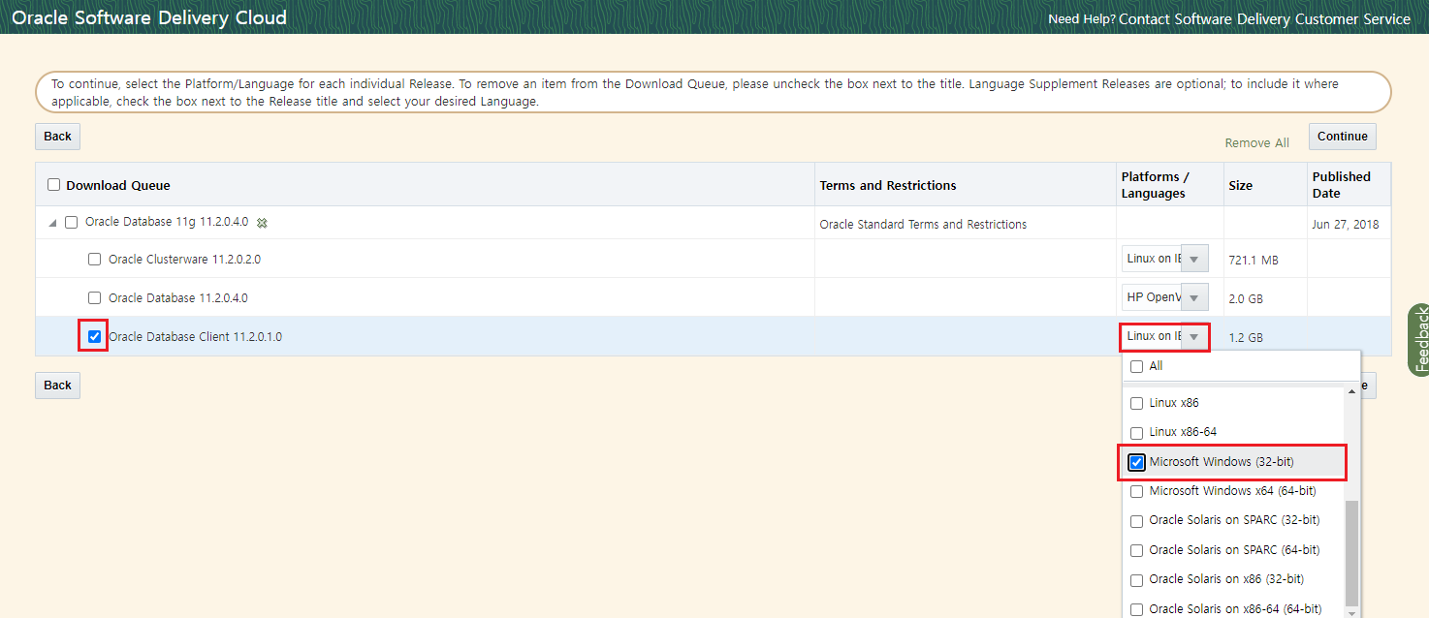Check Oracle Solaris on x86 (32-bit)
The height and width of the screenshot is (618, 1429).
point(1136,579)
